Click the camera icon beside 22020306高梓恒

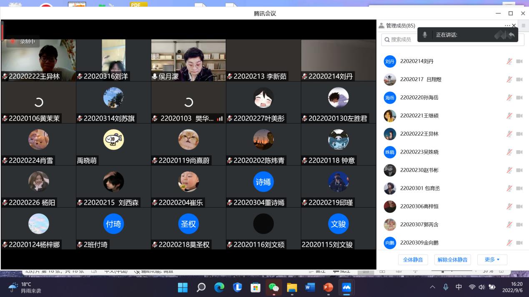click(519, 206)
